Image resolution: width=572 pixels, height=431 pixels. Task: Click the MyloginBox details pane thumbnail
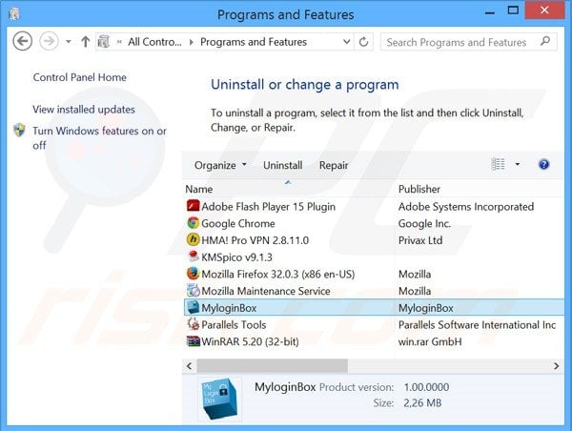coord(219,399)
